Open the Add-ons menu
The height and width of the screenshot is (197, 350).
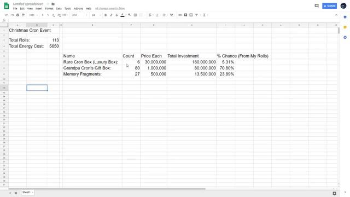point(78,9)
